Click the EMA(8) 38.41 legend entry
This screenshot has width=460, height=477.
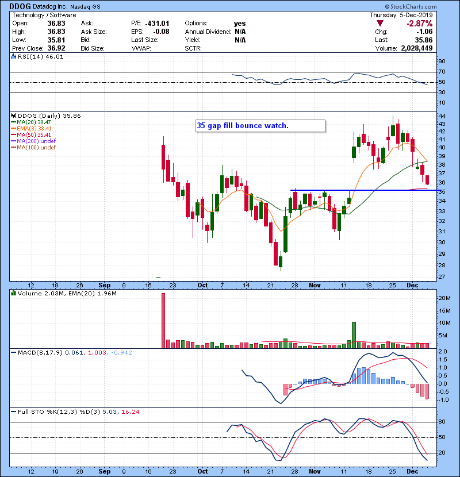32,128
